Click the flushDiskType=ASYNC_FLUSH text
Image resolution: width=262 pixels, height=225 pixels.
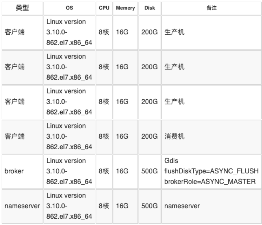[211, 171]
